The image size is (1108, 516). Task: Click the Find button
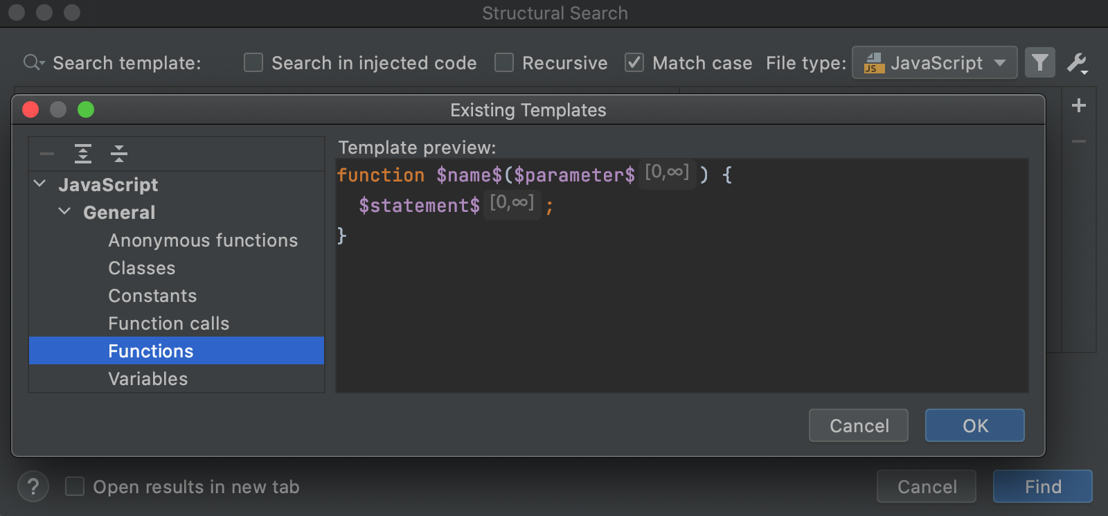[x=1042, y=486]
